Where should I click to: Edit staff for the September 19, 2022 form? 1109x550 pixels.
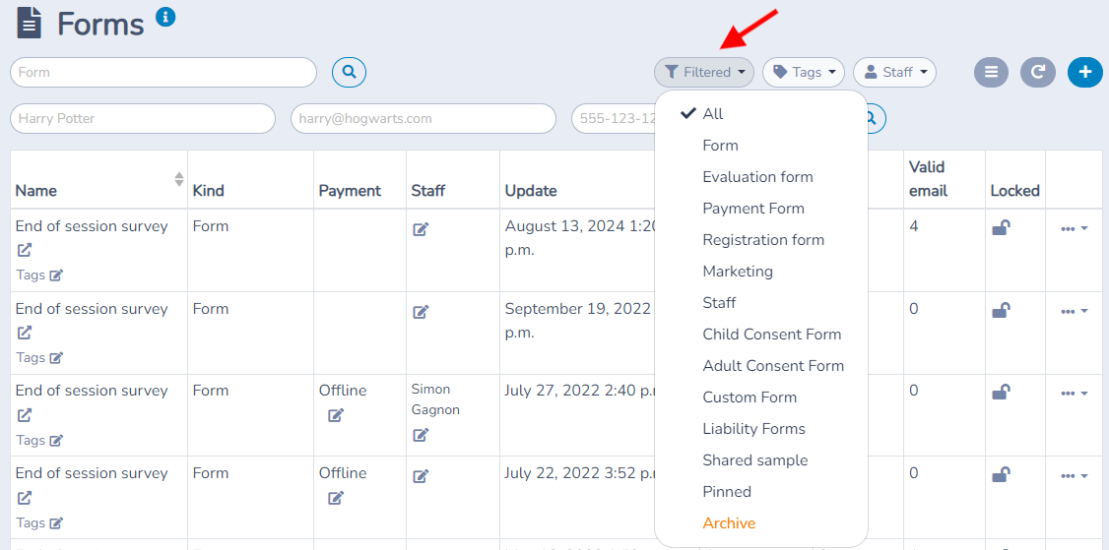coord(421,312)
